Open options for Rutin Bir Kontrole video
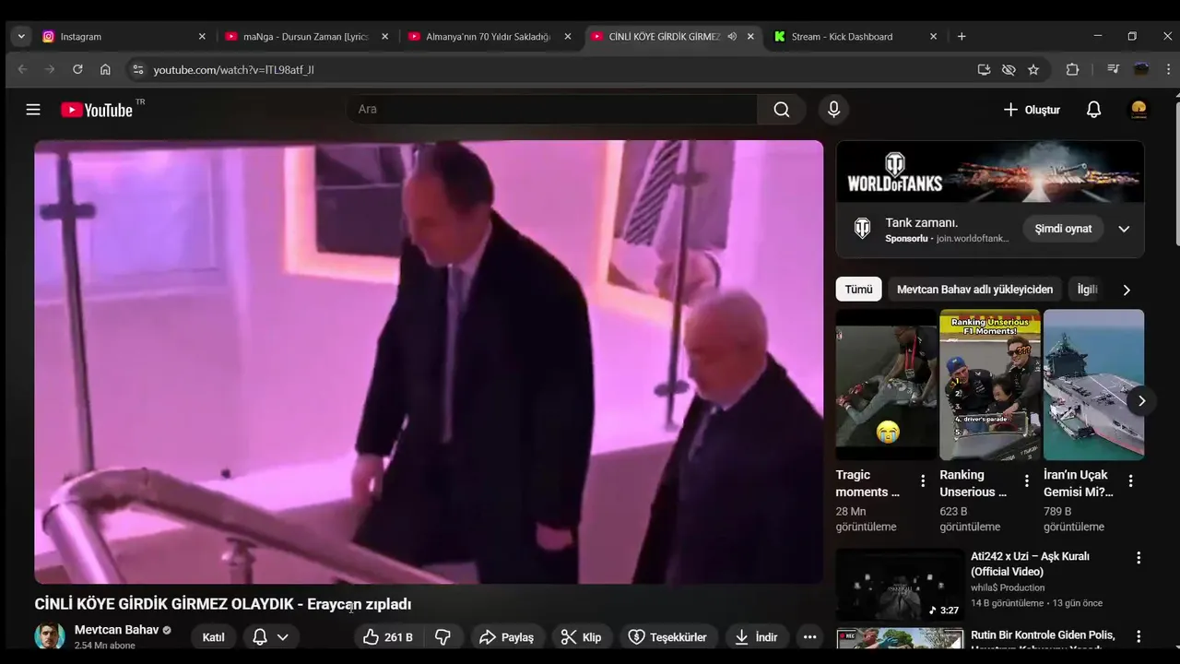 pyautogui.click(x=1139, y=636)
